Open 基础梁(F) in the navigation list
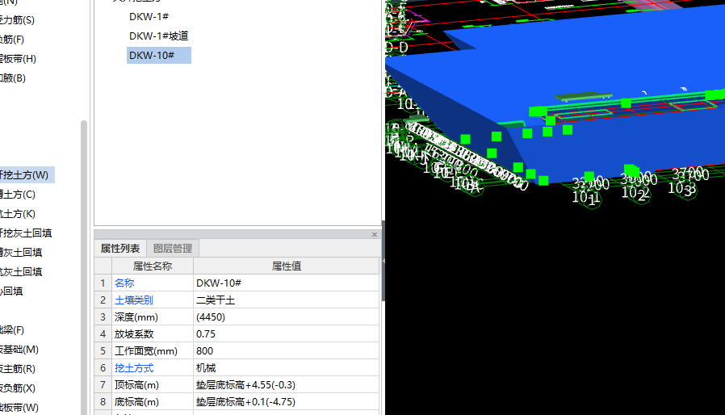The image size is (725, 415). [x=12, y=330]
